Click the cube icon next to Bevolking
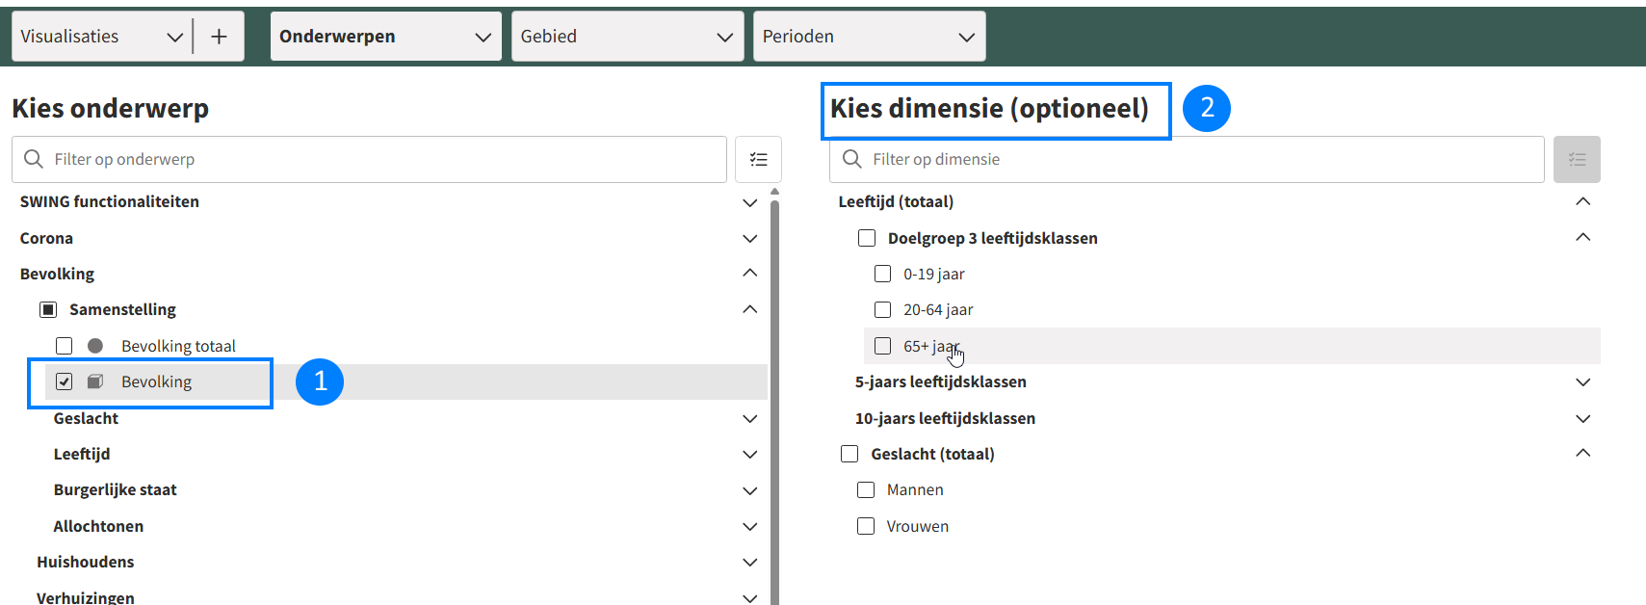This screenshot has width=1646, height=605. click(x=95, y=381)
